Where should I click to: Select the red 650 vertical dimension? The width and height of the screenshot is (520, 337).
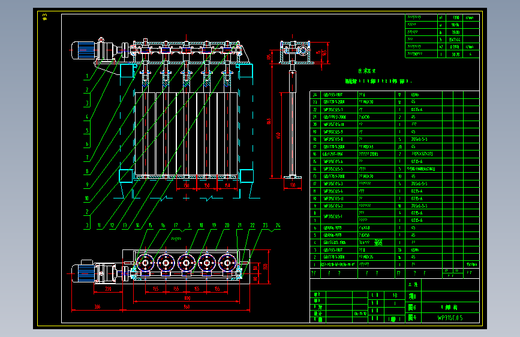278,136
